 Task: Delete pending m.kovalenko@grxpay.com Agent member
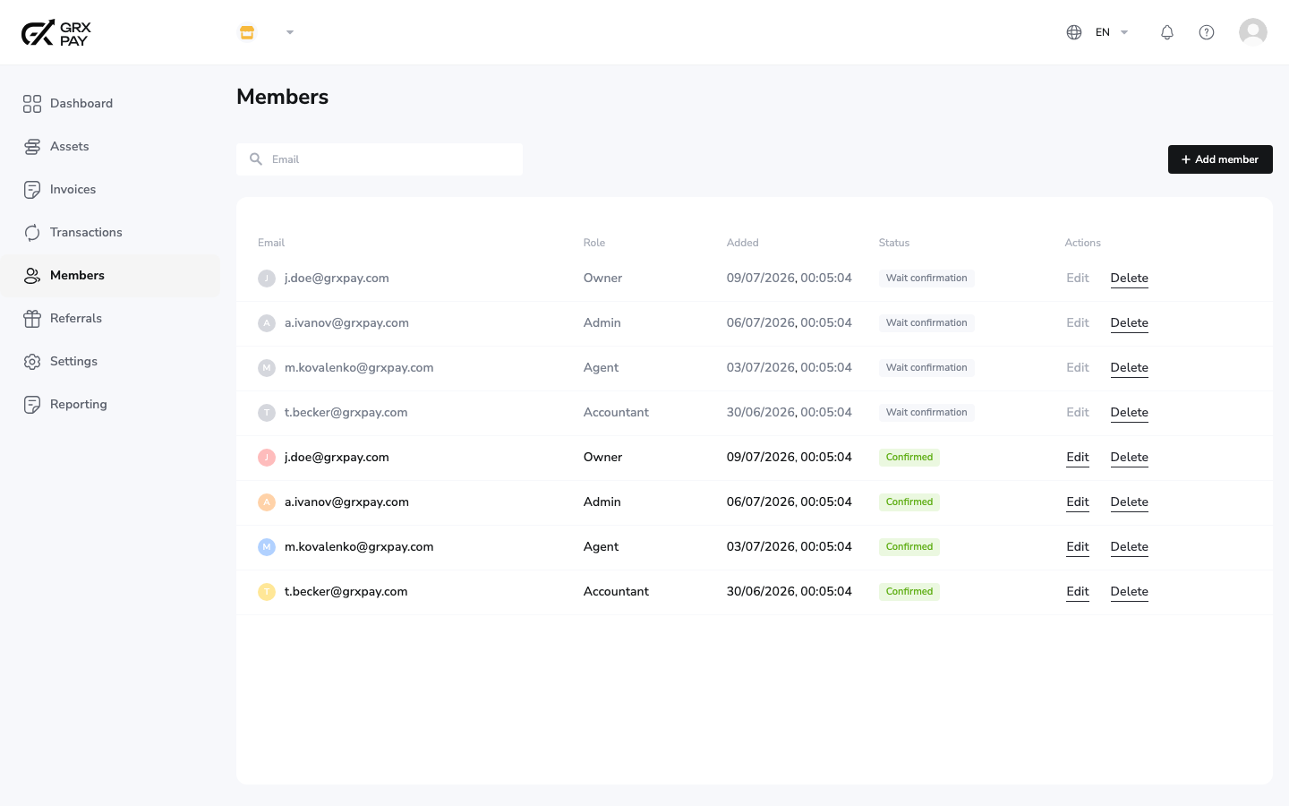tap(1129, 368)
